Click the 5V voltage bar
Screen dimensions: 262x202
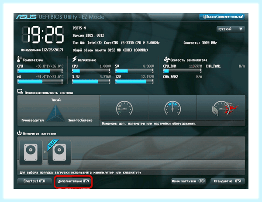134,71
